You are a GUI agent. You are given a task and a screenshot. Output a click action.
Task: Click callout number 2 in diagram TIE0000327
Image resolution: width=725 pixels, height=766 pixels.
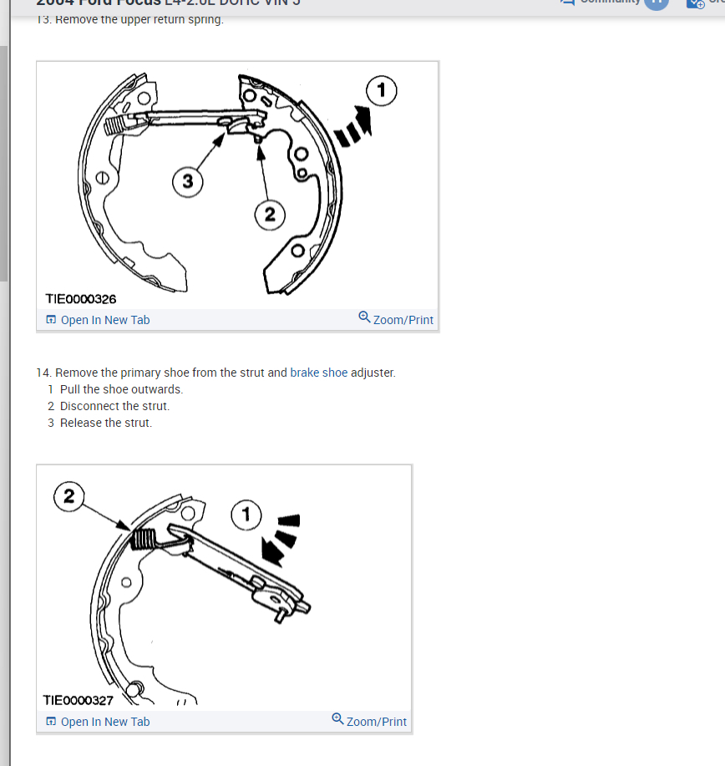pyautogui.click(x=68, y=496)
